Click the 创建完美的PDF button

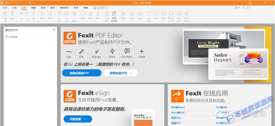(x=82, y=73)
